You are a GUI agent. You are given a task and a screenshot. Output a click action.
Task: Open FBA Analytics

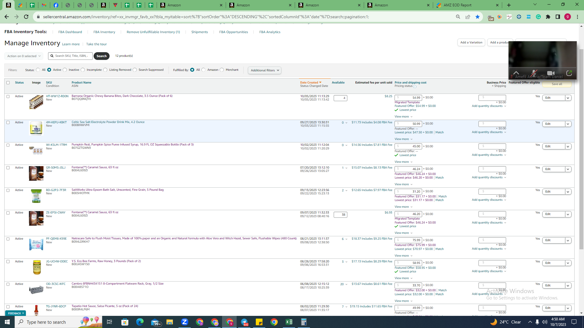tap(270, 32)
